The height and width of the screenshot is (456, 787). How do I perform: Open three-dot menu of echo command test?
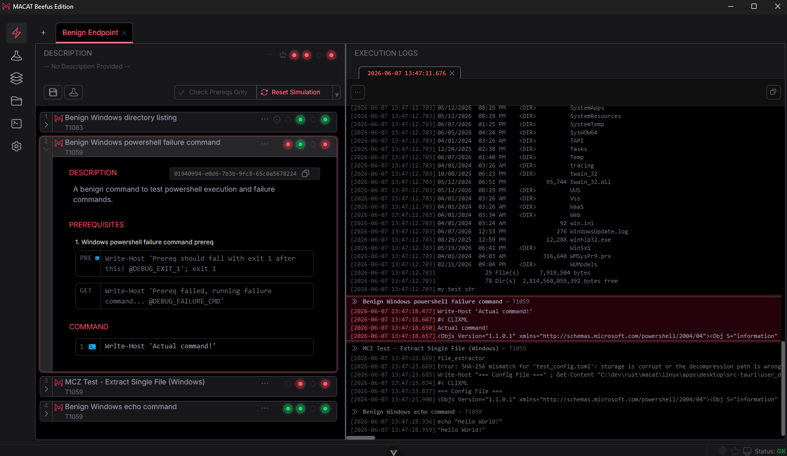click(x=265, y=408)
